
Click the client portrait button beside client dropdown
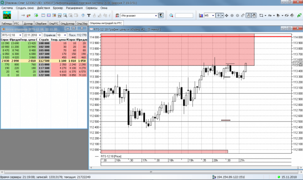tap(161, 16)
